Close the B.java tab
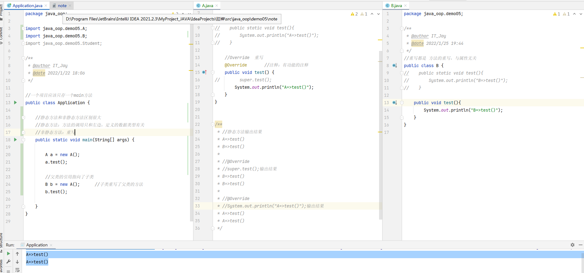 pos(405,6)
